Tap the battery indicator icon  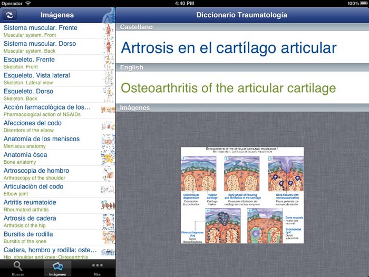(364, 3)
